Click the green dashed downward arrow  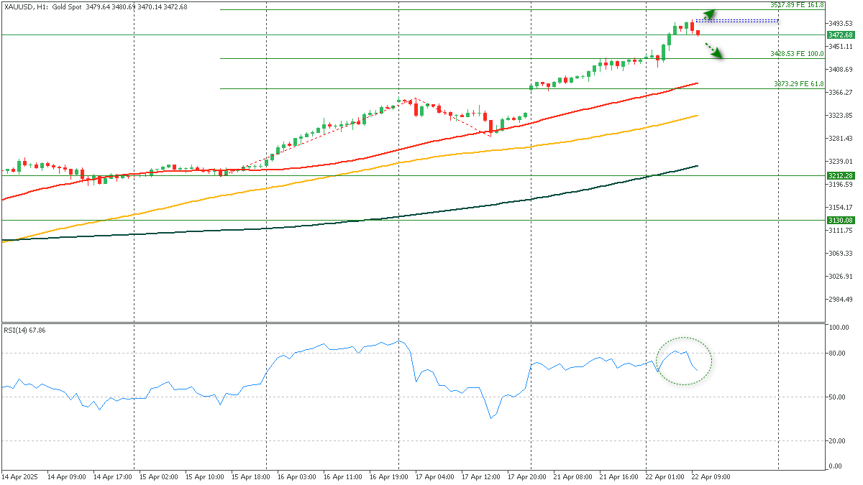[713, 50]
